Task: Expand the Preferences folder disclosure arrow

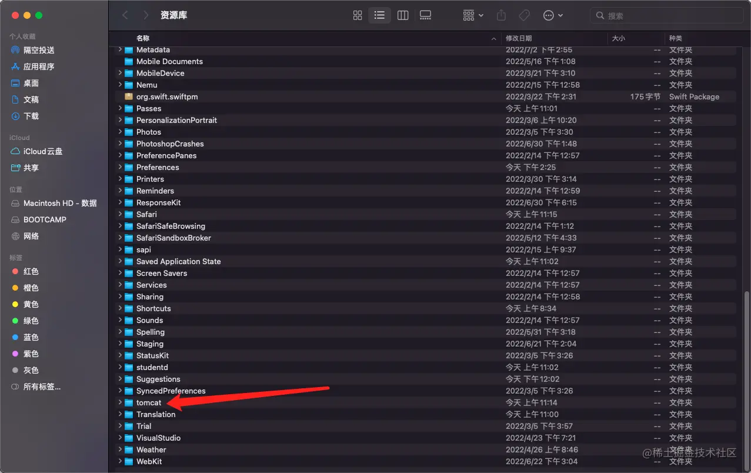Action: tap(120, 167)
